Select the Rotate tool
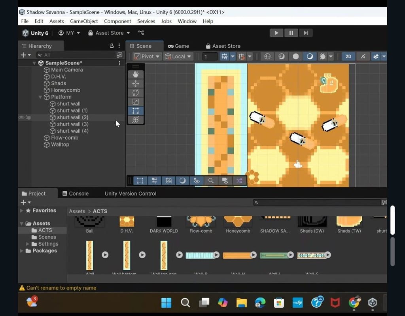This screenshot has height=316, width=405. (x=136, y=92)
